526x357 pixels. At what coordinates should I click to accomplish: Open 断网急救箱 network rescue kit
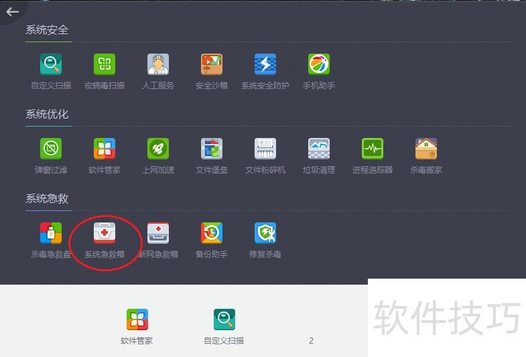coord(158,233)
